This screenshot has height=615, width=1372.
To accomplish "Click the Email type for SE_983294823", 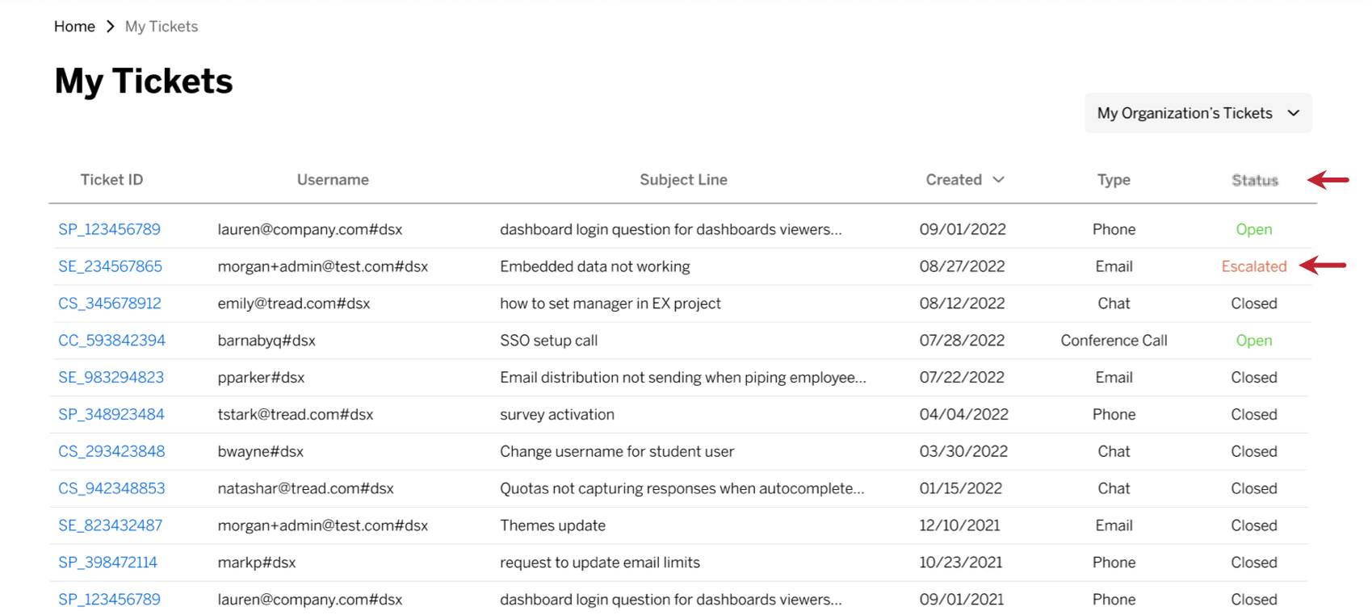I will [1114, 378].
